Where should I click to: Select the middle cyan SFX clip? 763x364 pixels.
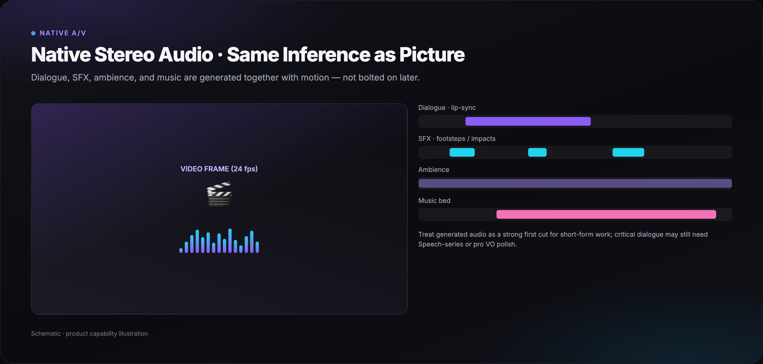(537, 152)
